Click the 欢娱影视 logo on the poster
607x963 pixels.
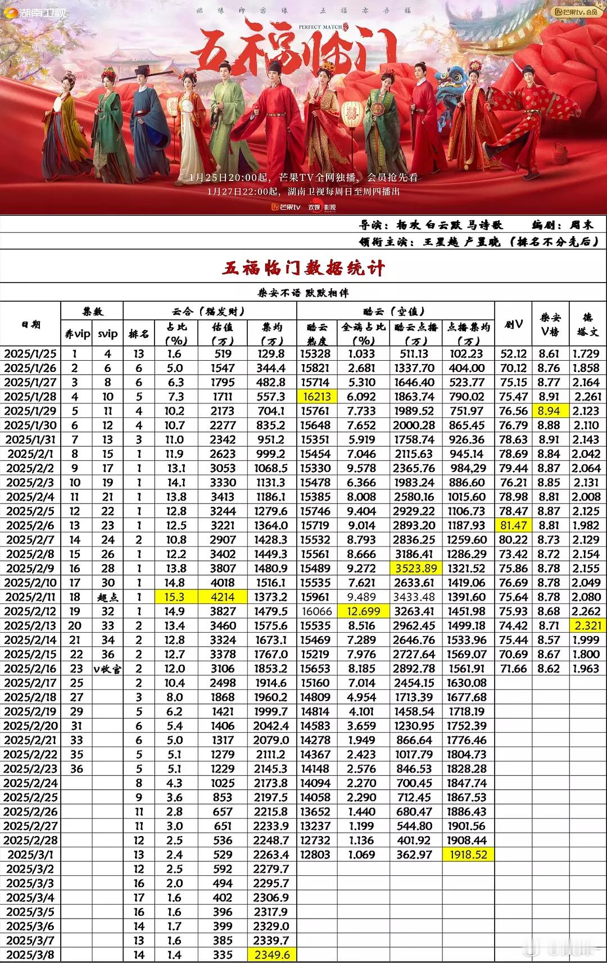click(322, 207)
